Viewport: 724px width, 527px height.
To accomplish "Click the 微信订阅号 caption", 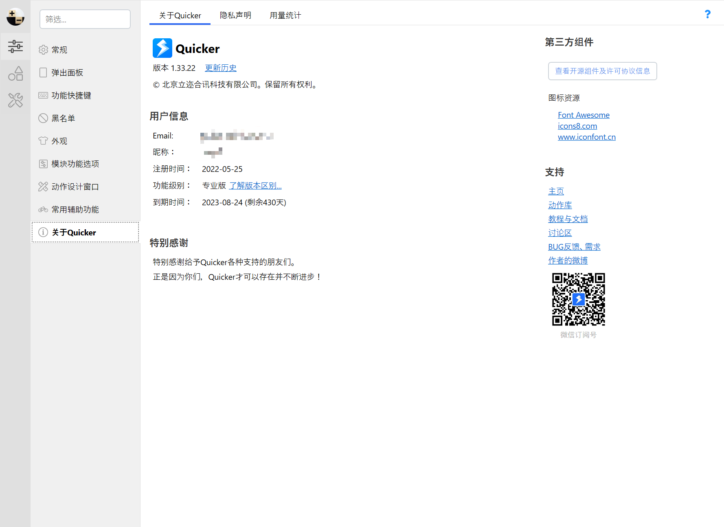I will point(578,335).
